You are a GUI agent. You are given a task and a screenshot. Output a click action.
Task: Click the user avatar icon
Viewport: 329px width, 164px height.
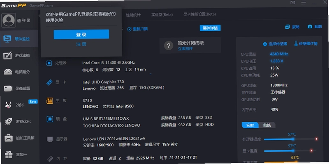9,20
